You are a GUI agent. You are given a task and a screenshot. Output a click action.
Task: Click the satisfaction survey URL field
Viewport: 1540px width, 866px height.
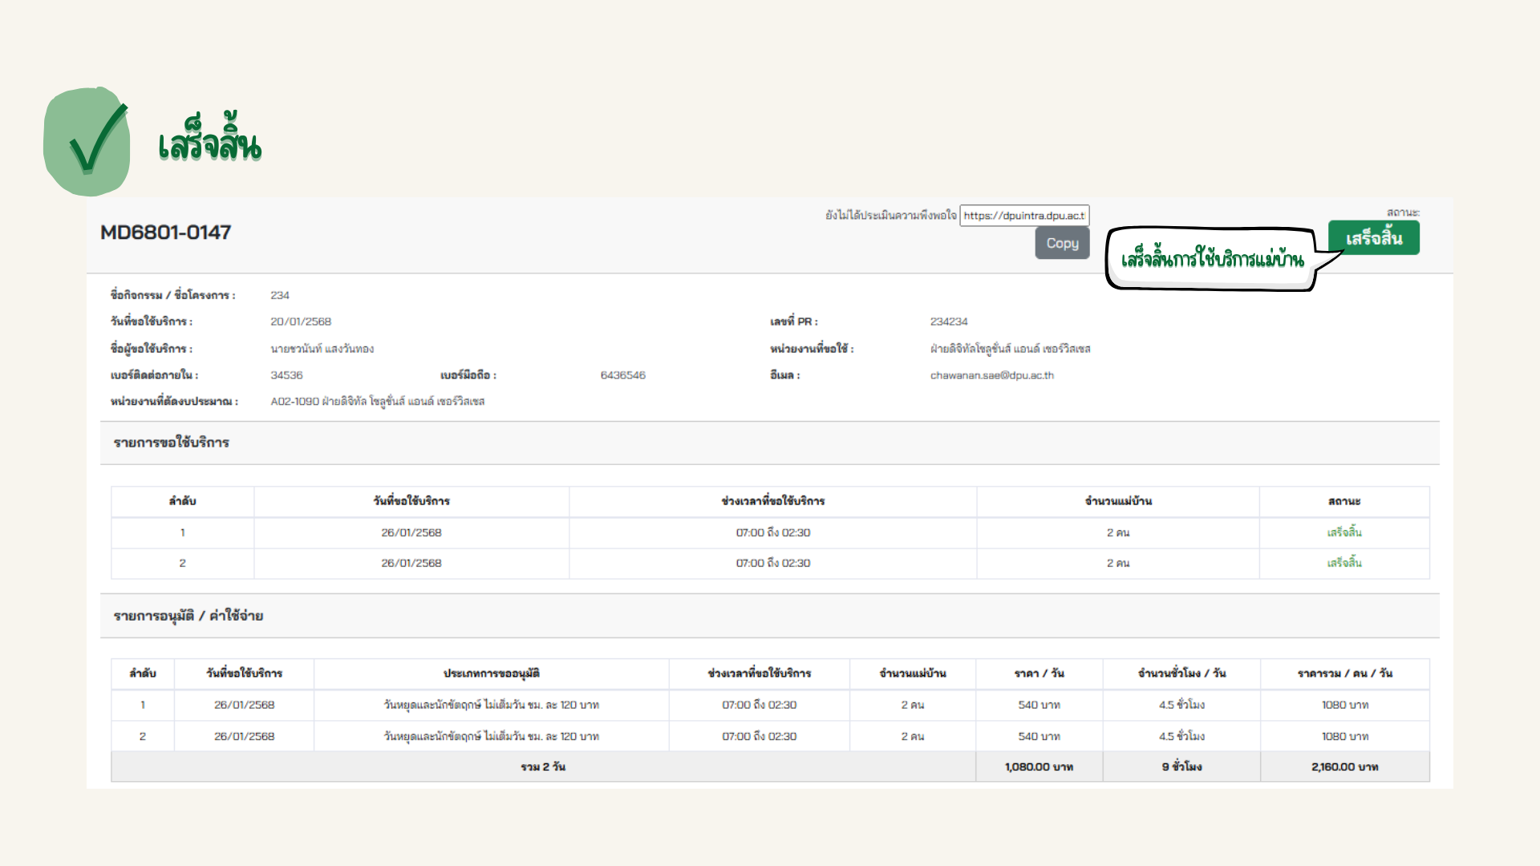1024,216
